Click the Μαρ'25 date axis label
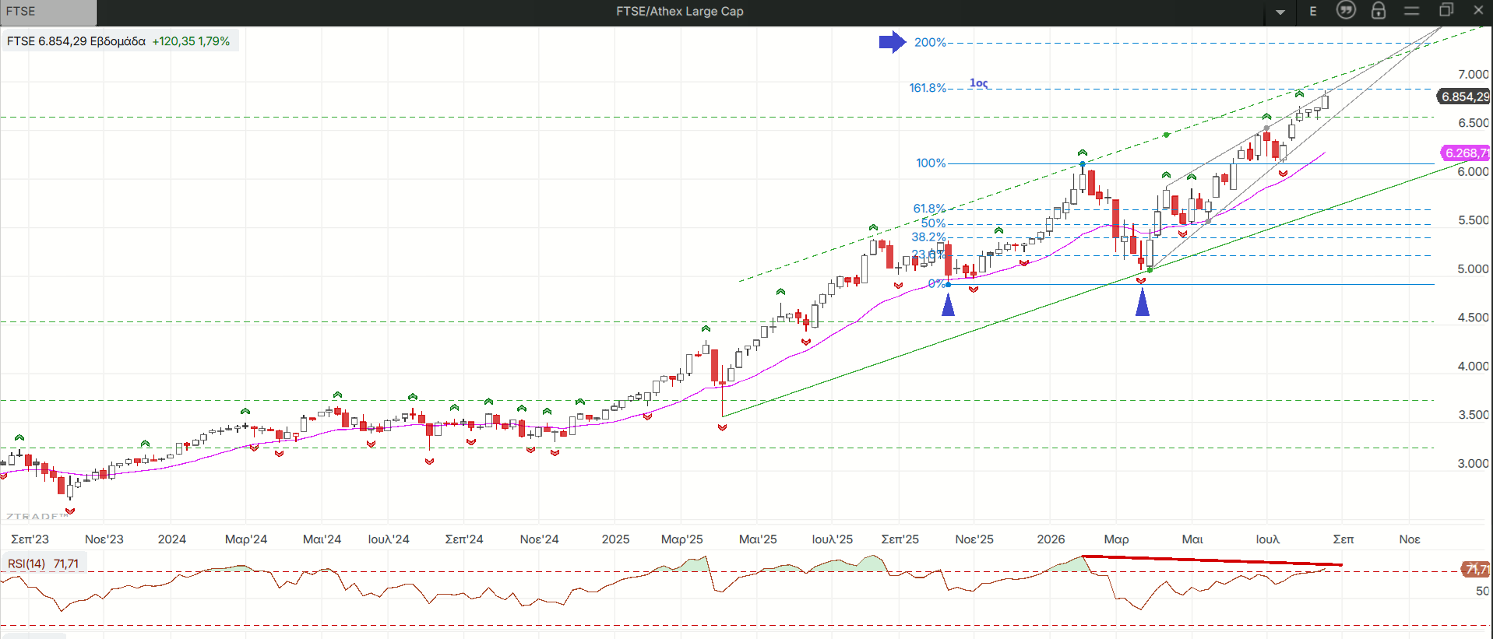The image size is (1493, 639). 682,539
